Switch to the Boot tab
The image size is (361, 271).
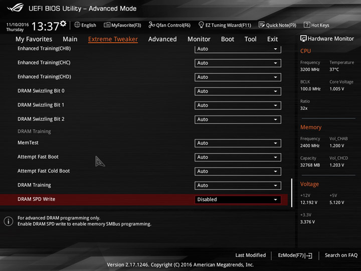pyautogui.click(x=228, y=39)
